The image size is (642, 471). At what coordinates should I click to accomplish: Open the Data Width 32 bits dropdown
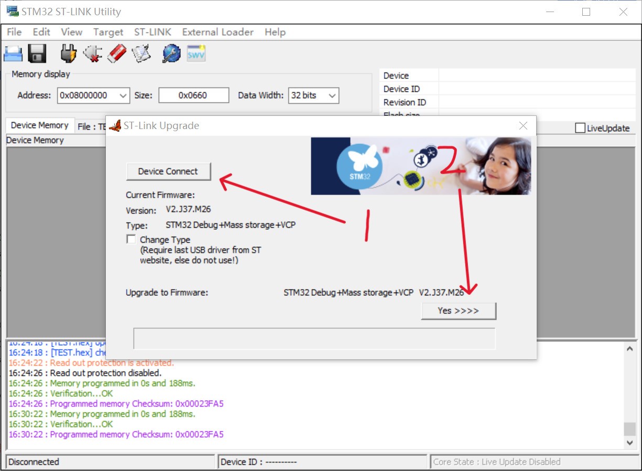point(313,95)
